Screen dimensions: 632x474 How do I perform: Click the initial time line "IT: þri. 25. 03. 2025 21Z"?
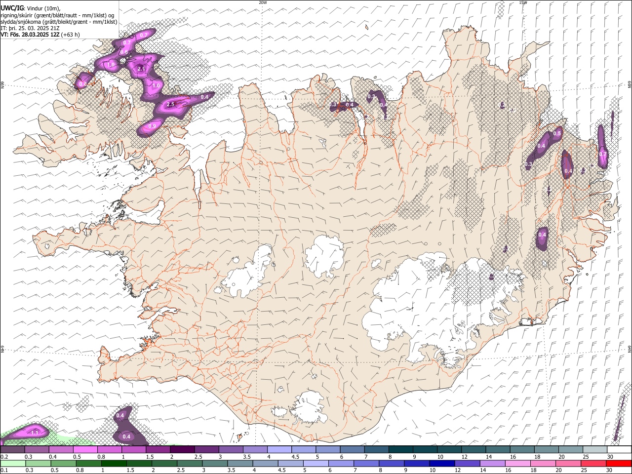click(x=30, y=28)
